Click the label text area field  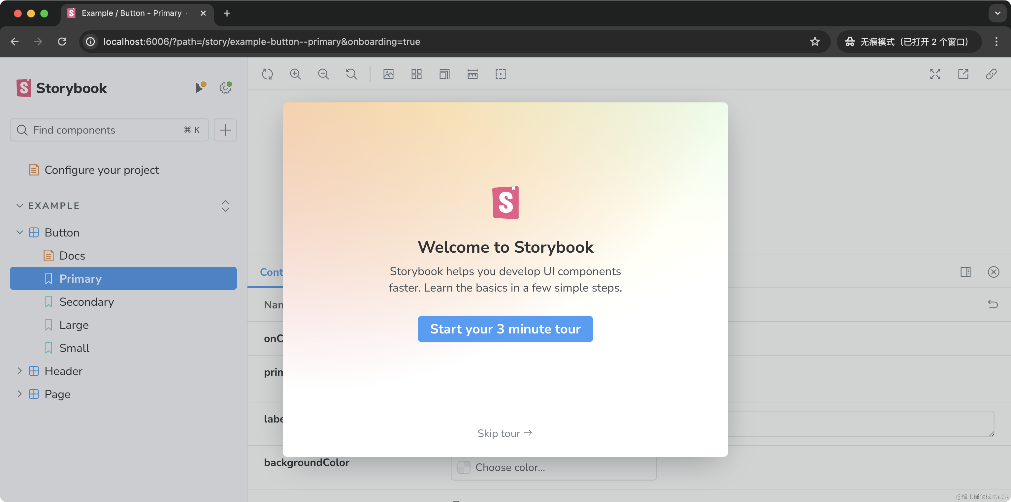[861, 424]
